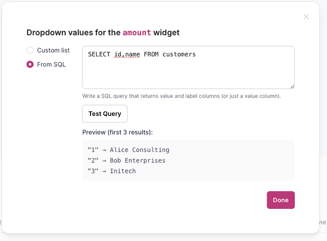
Task: Run the Test Query button
Action: [x=105, y=114]
